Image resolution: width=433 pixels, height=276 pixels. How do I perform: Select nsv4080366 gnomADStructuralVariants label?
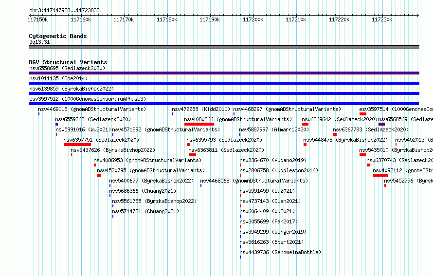pos(238,119)
